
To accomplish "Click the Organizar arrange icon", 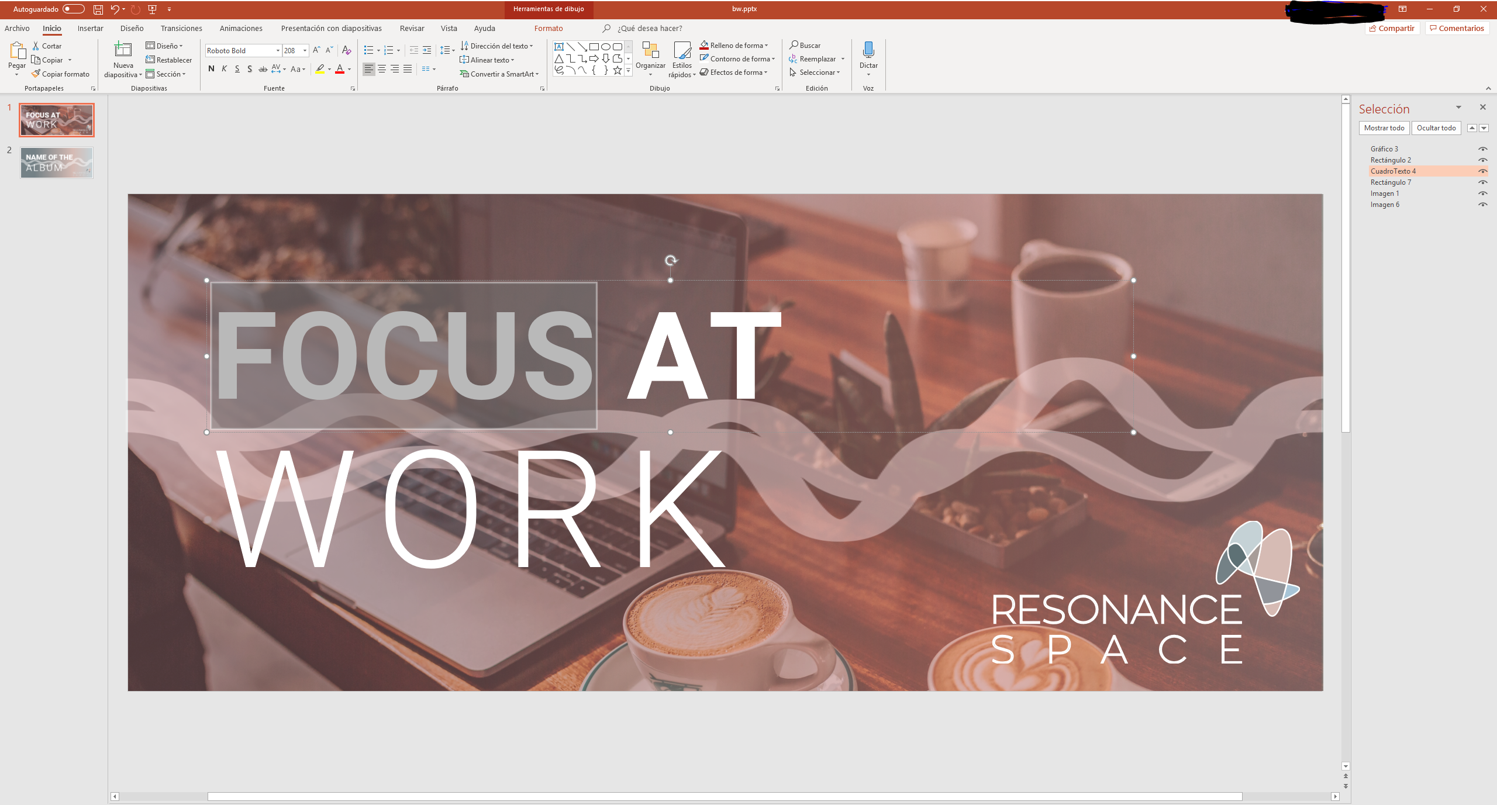I will (650, 50).
